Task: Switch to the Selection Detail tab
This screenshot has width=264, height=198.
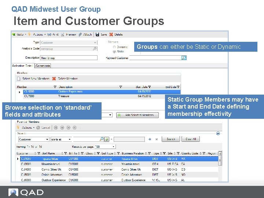Action: [23, 66]
